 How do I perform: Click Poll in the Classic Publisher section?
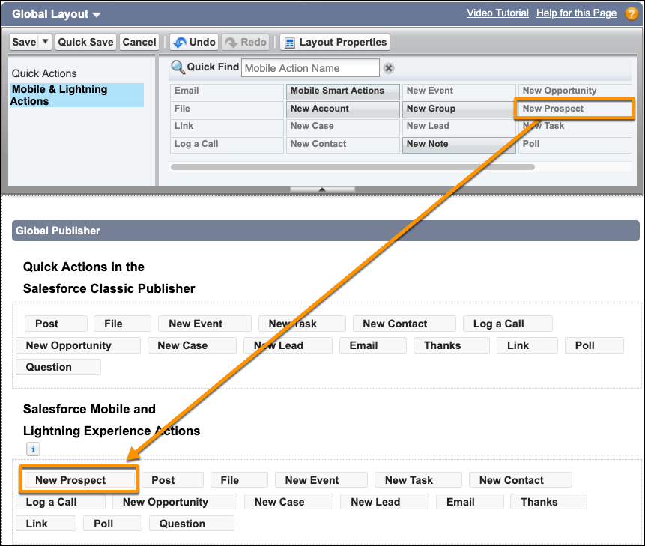coord(594,345)
